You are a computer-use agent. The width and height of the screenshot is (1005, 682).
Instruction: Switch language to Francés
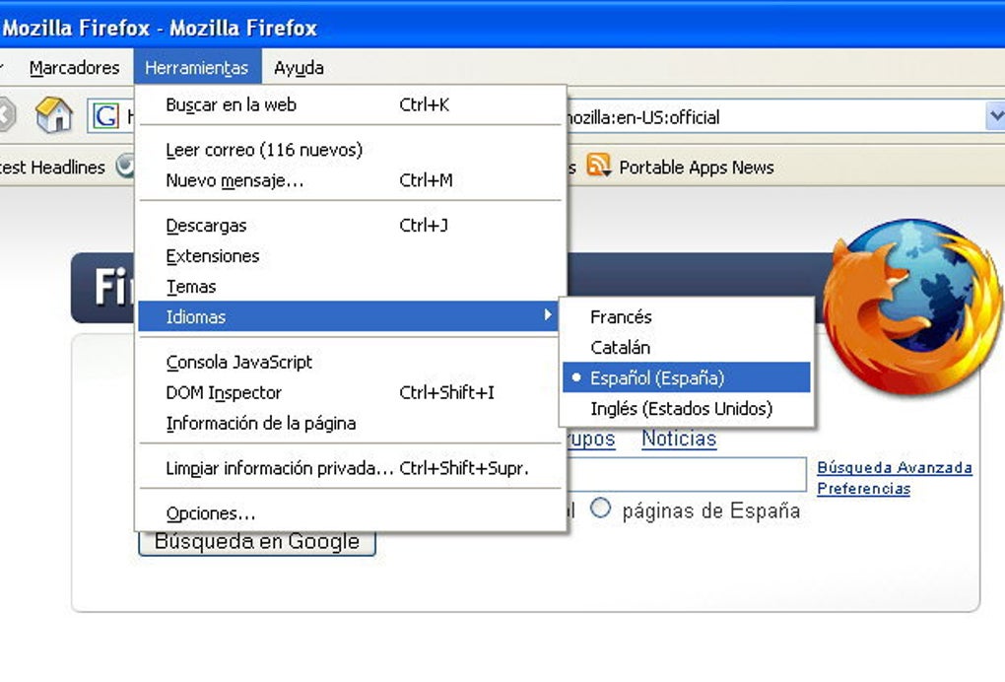click(x=687, y=316)
